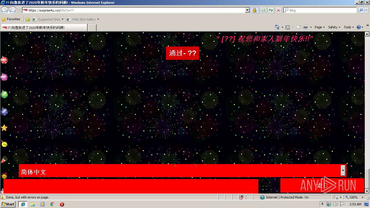Click the Help question mark icon
370x208 pixels.
pyautogui.click(x=359, y=27)
